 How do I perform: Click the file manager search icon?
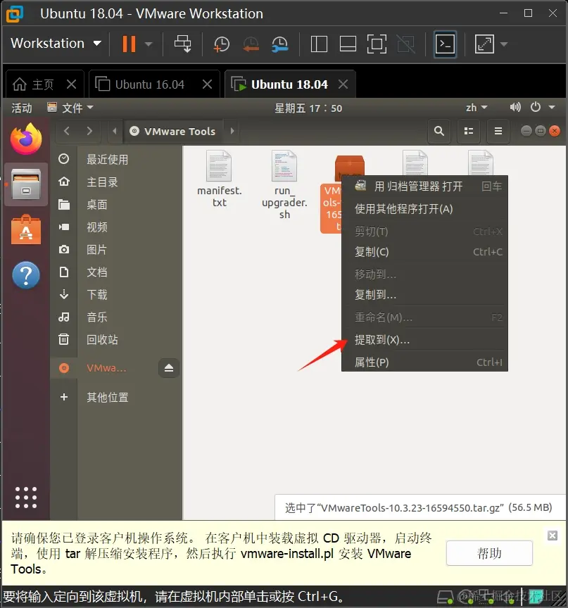(x=439, y=131)
